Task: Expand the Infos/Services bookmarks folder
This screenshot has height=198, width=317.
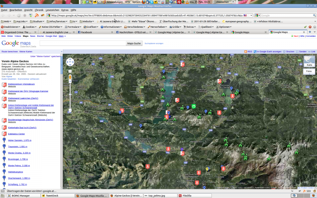Action: pyautogui.click(x=57, y=21)
